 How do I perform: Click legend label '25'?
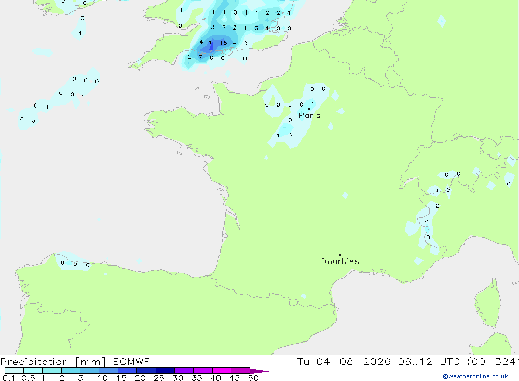pyautogui.click(x=159, y=378)
